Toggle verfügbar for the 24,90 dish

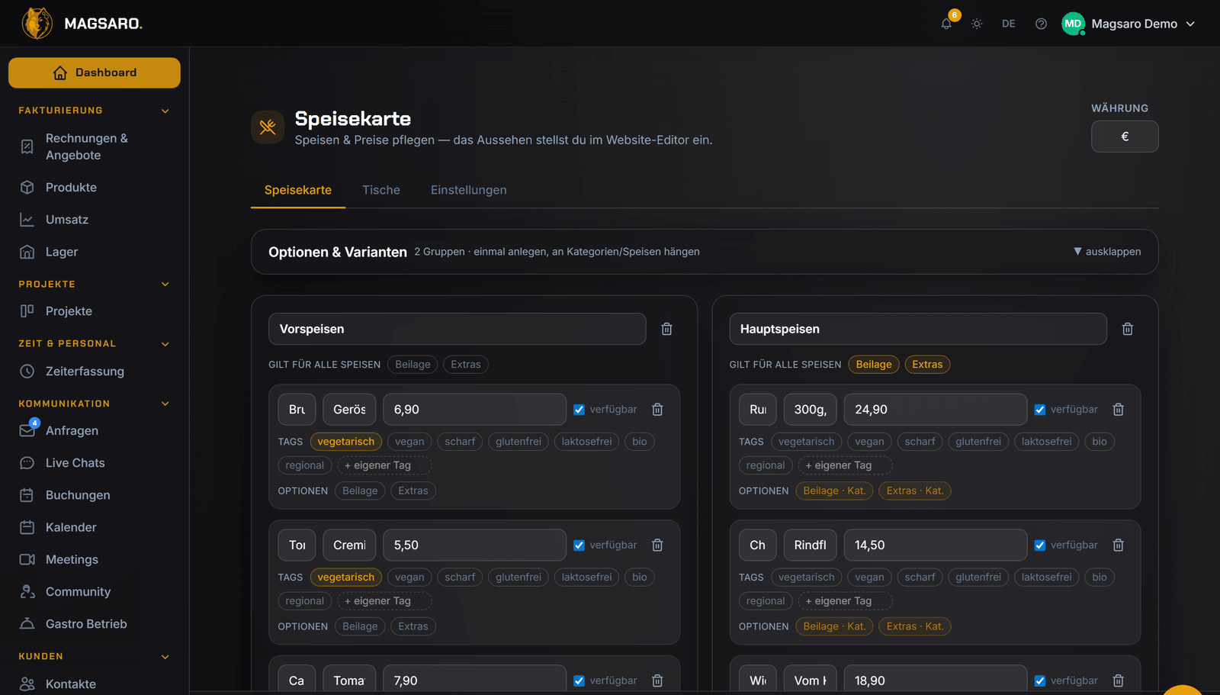click(x=1040, y=410)
